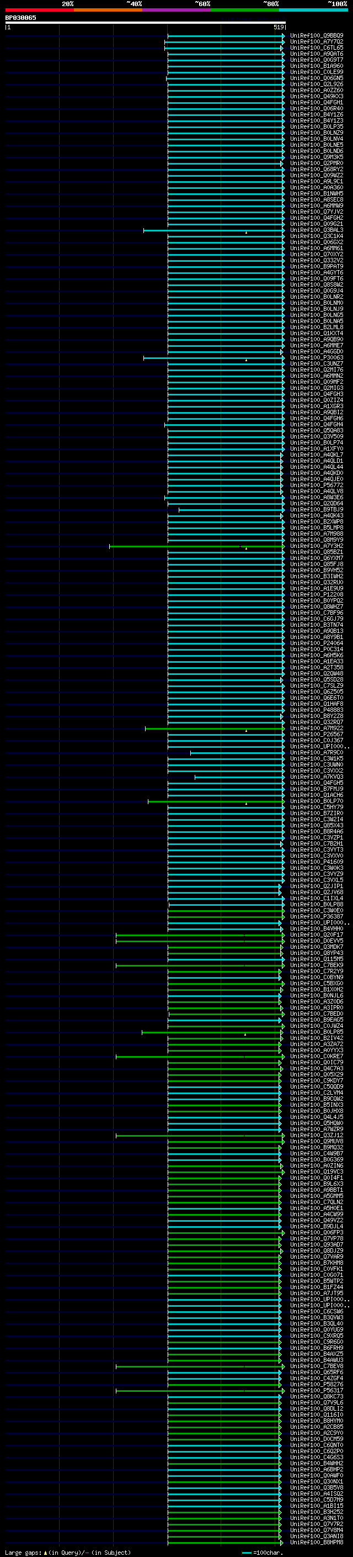Click label UniRef100_Q49KX3

click(317, 96)
